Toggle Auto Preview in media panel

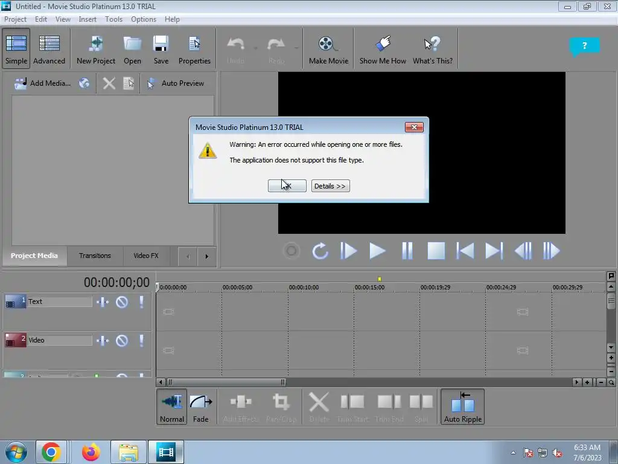point(176,83)
